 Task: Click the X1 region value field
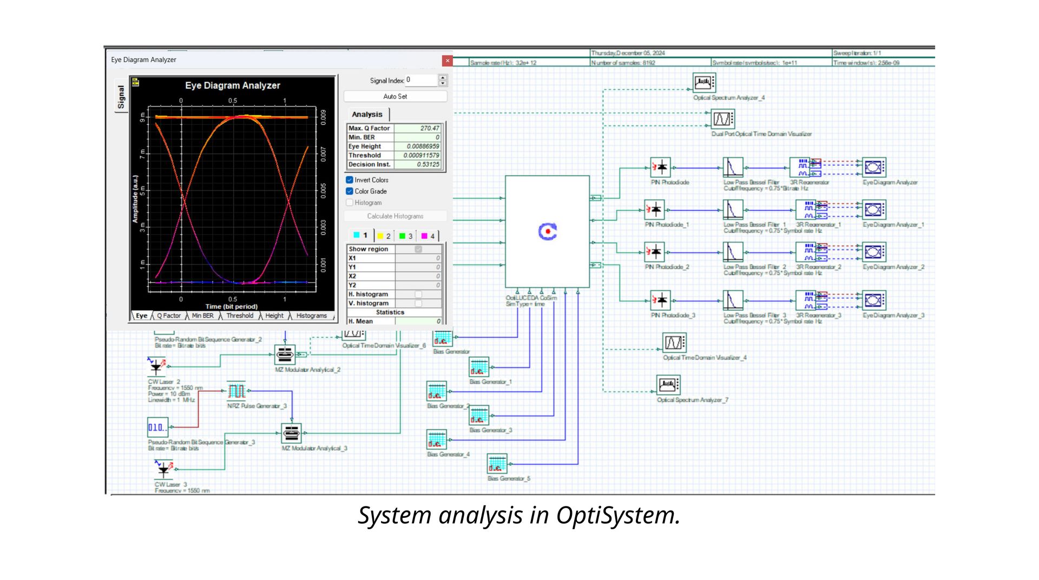coord(418,258)
